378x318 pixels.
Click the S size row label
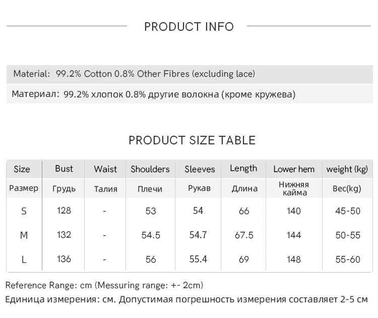(24, 211)
